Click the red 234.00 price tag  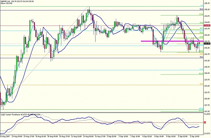[x=207, y=26]
